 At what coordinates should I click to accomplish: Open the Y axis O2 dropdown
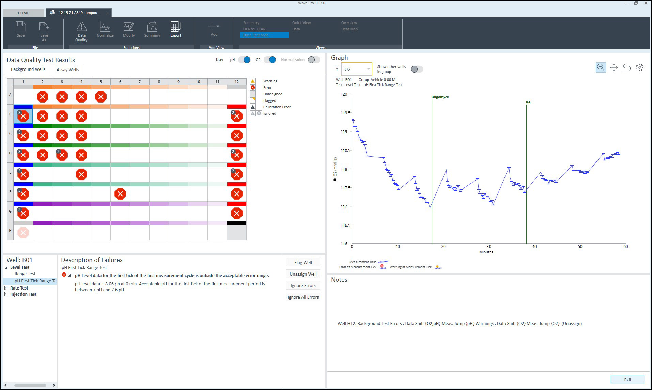coord(357,69)
